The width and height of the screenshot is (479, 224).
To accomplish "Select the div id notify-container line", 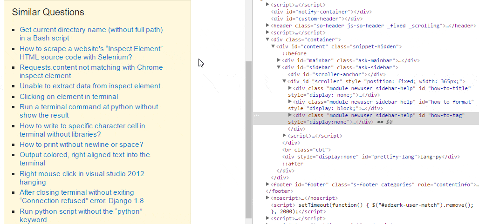I will [321, 12].
